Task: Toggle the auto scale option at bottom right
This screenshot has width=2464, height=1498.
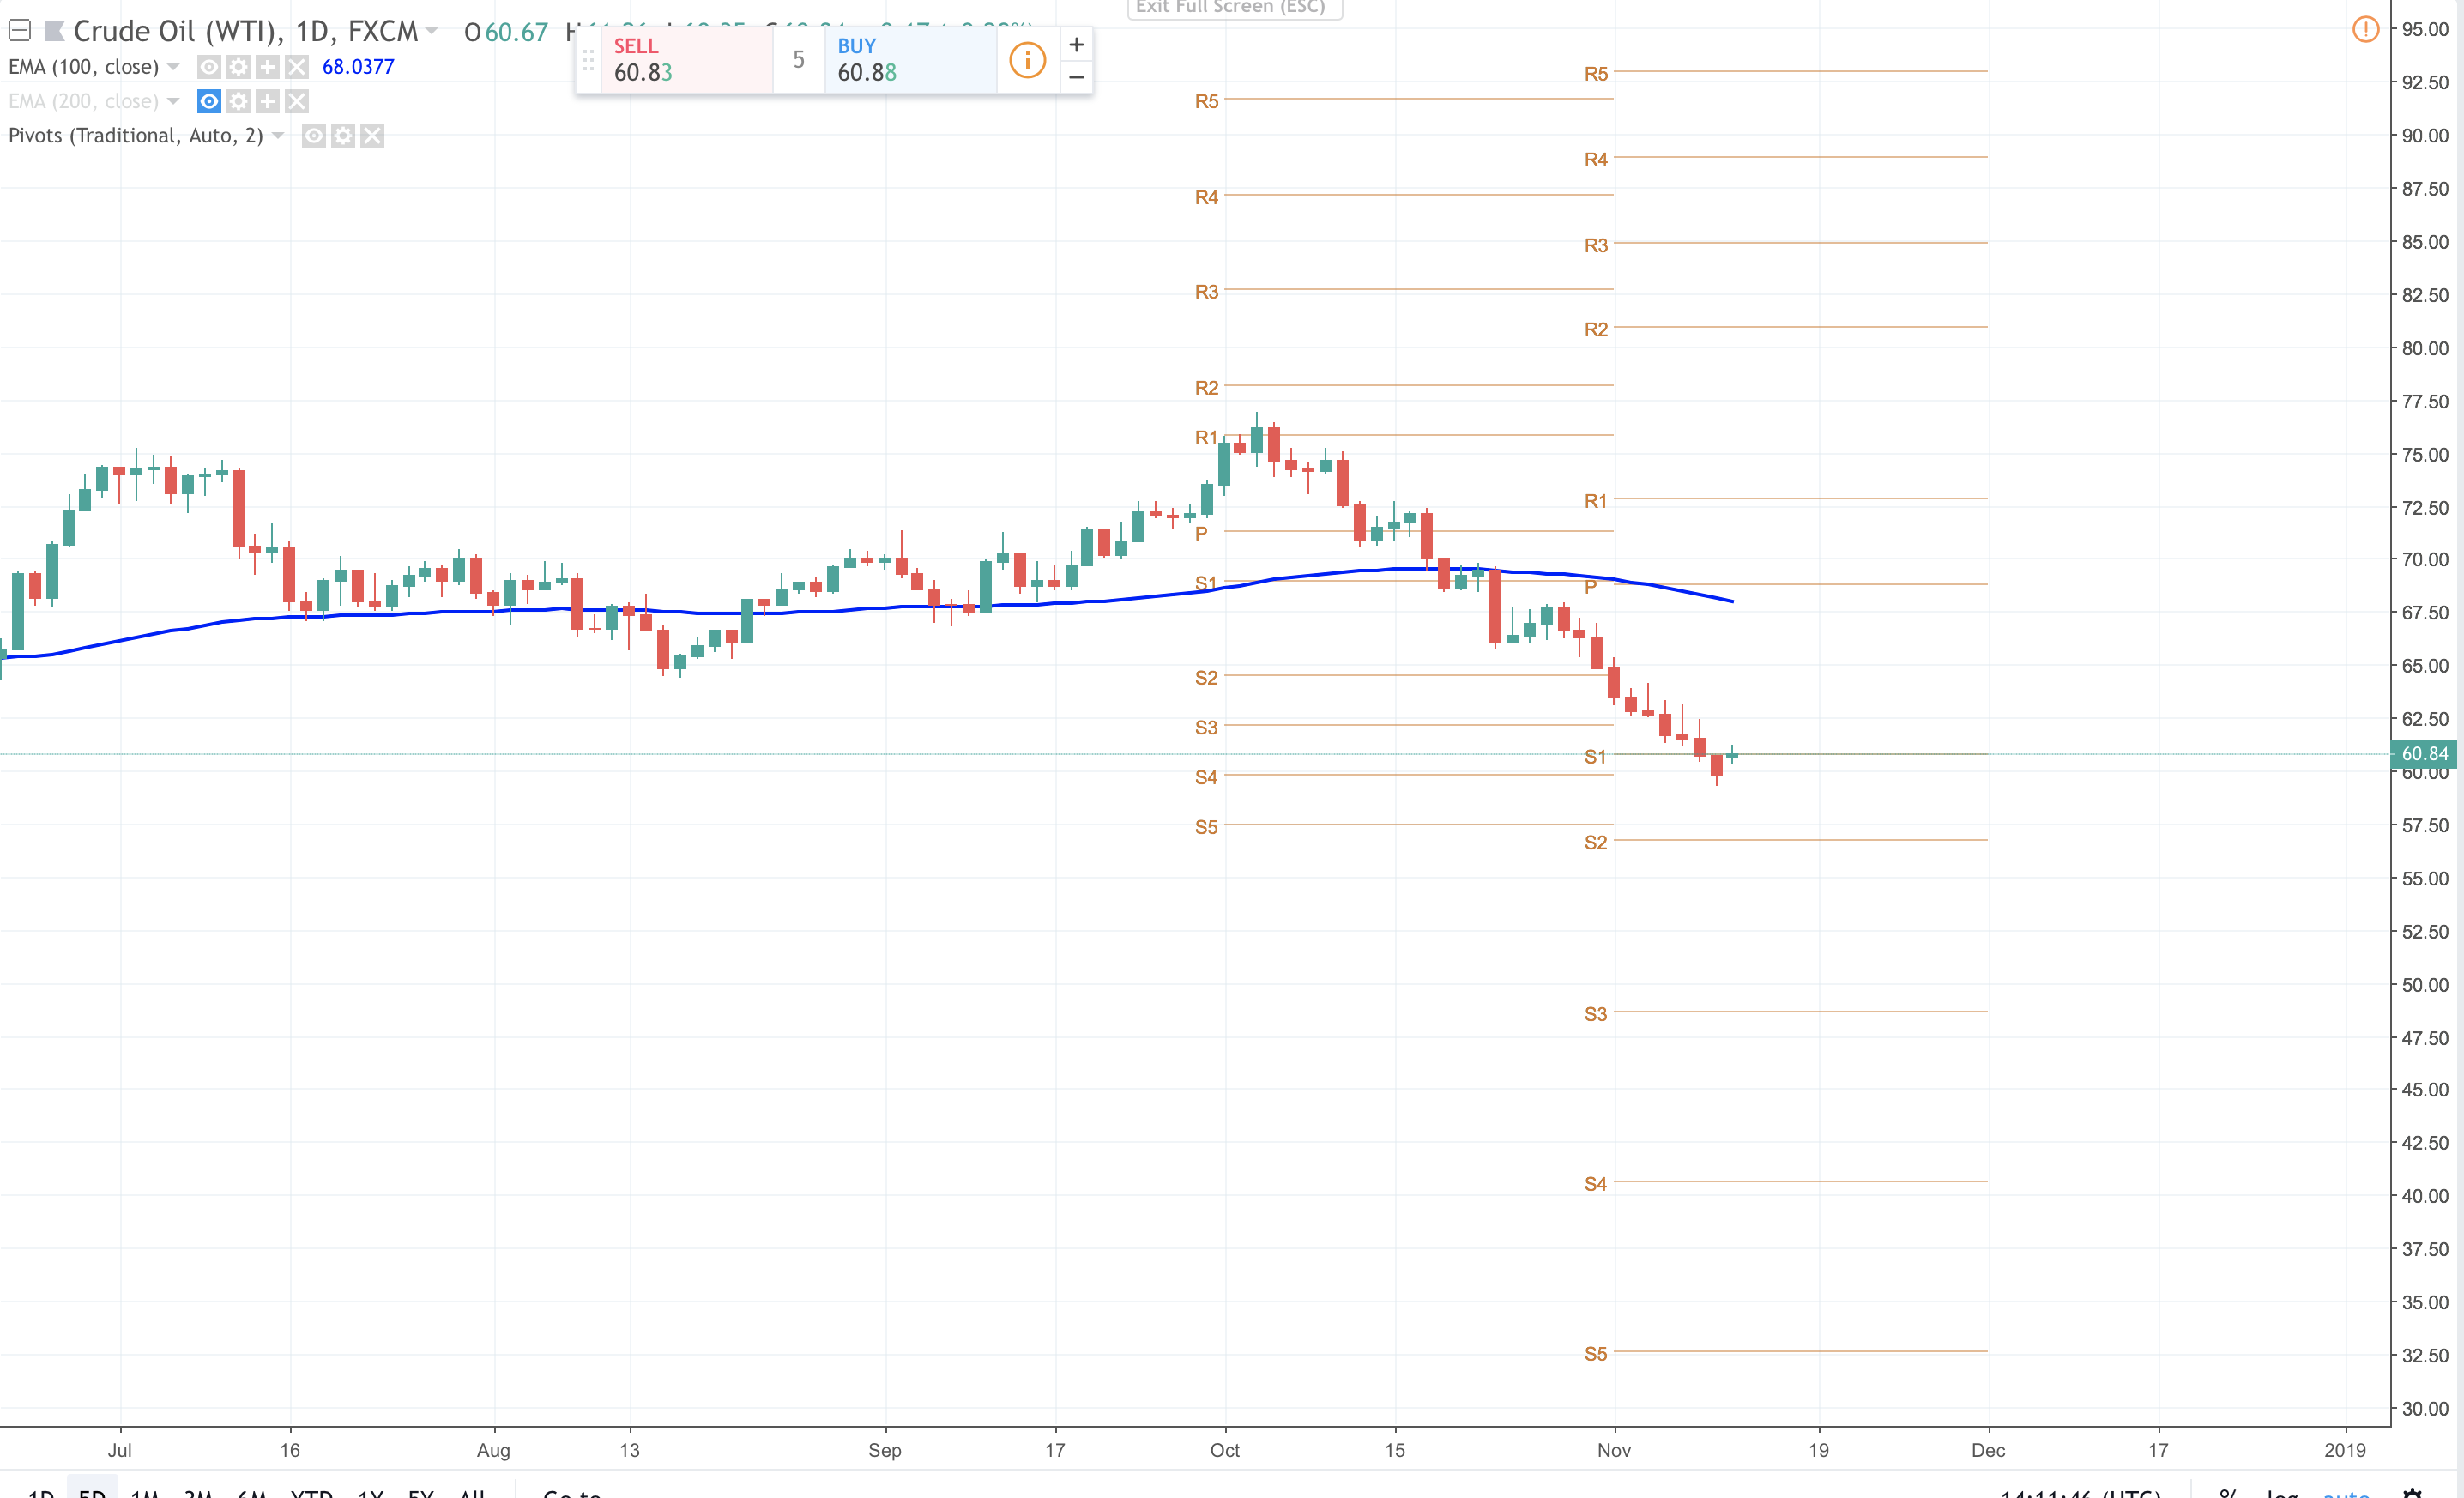Action: click(2346, 1492)
